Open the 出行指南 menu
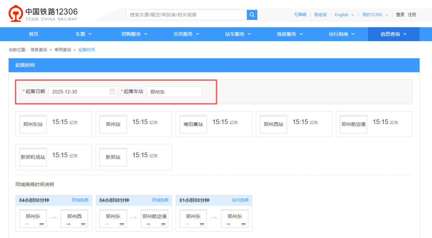 pos(342,34)
